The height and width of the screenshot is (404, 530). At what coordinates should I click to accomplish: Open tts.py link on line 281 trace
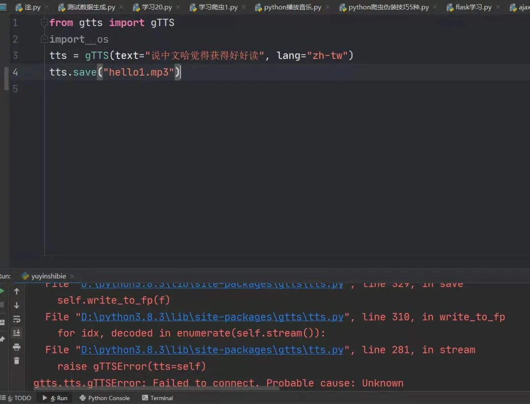212,350
